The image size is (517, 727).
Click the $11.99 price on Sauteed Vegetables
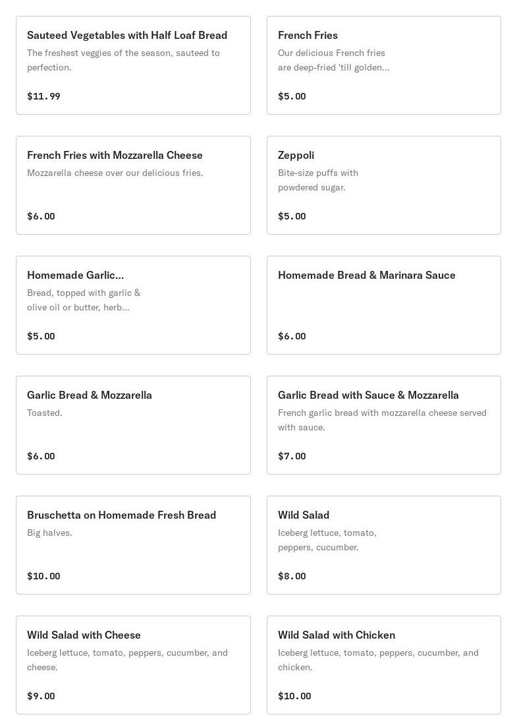click(x=43, y=96)
